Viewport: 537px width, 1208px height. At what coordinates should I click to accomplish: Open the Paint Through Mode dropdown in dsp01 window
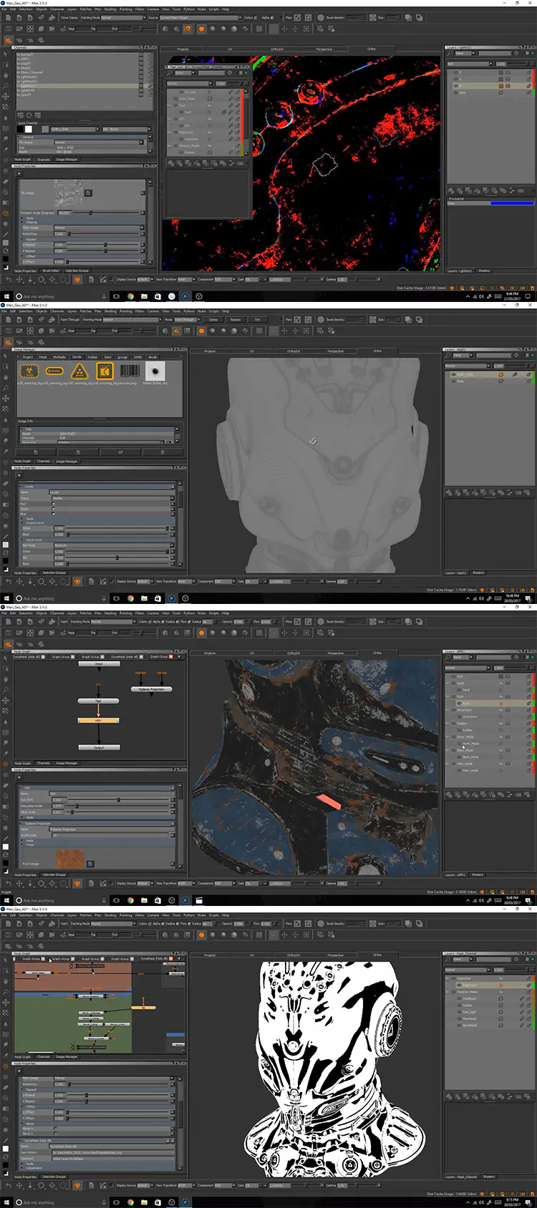pyautogui.click(x=189, y=319)
